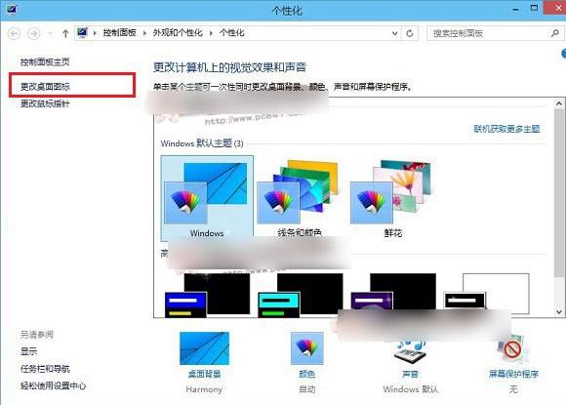The image size is (566, 405).
Task: Open the address bar history dropdown
Action: tap(395, 33)
